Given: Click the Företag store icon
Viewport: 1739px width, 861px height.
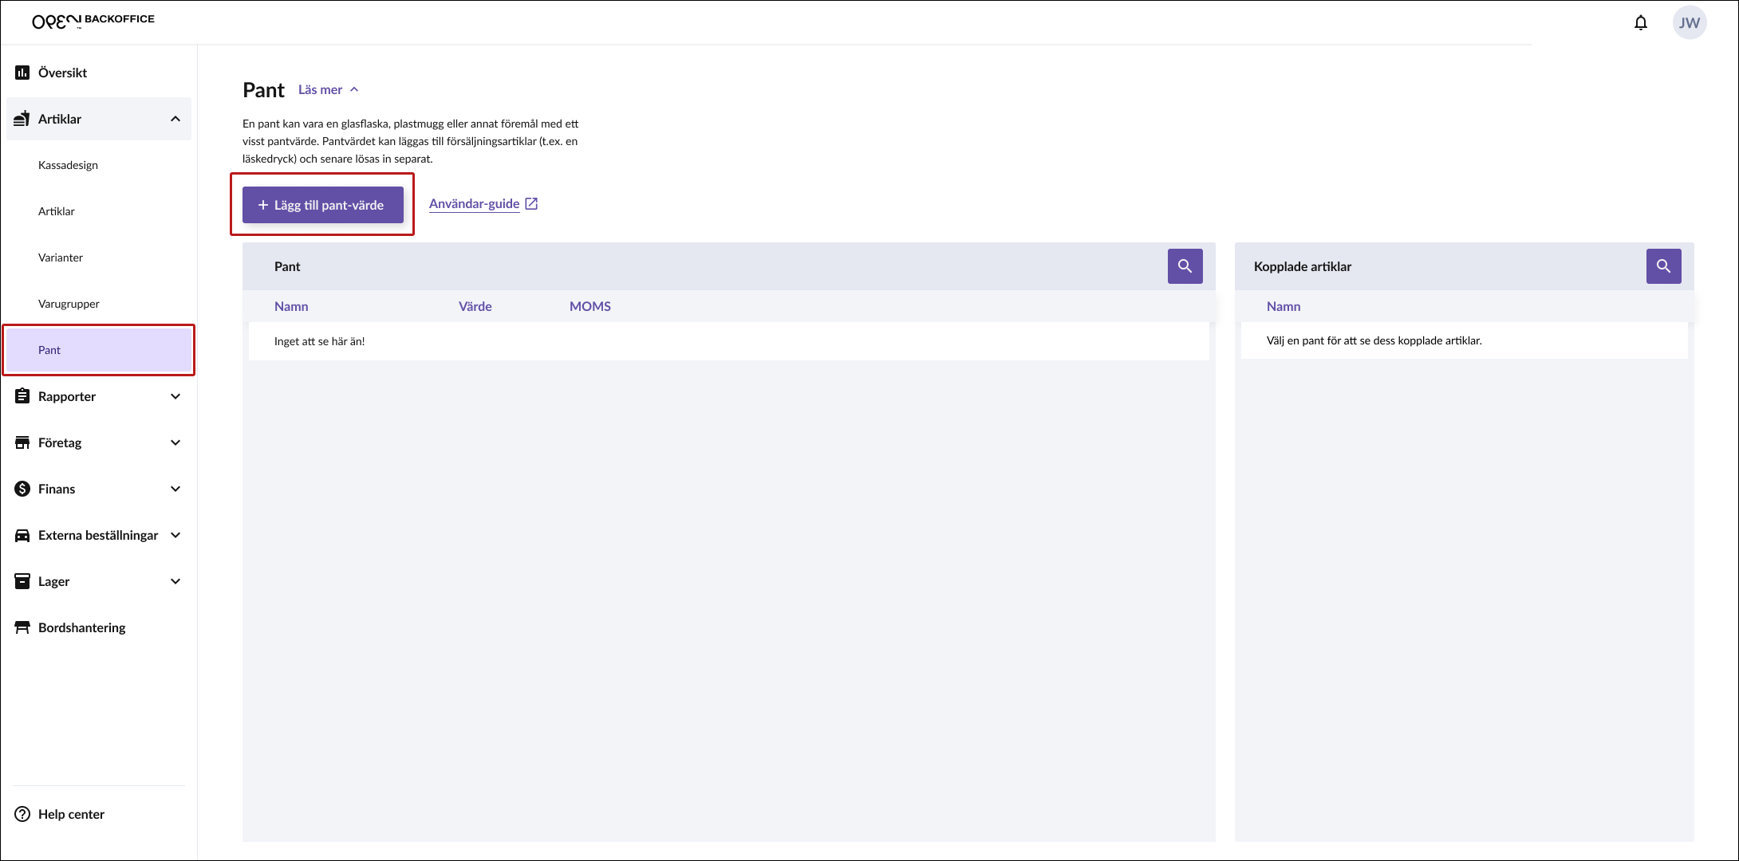Looking at the screenshot, I should click(22, 442).
